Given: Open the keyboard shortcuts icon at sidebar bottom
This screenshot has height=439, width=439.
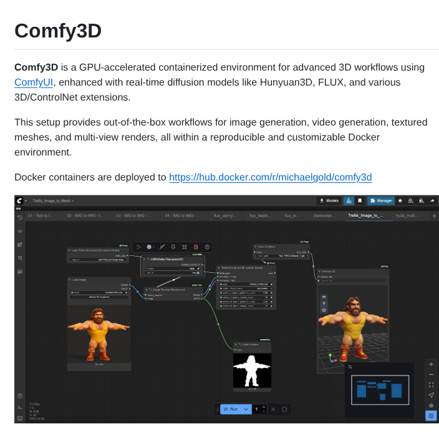Looking at the screenshot, I should pos(20,418).
